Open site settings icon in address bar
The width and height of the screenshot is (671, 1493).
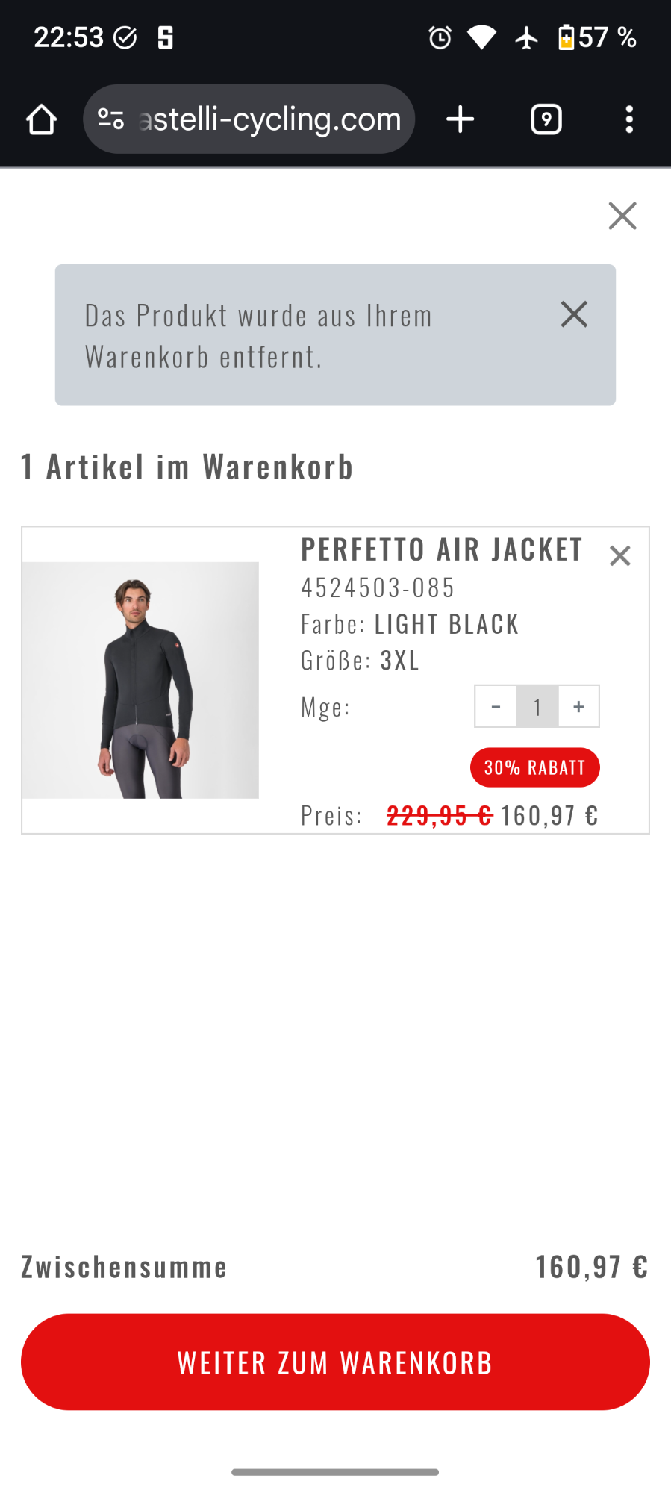point(111,119)
